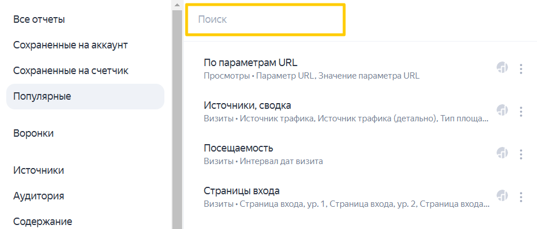537x229 pixels.
Task: Expand the Содержание reports category
Action: point(43,222)
